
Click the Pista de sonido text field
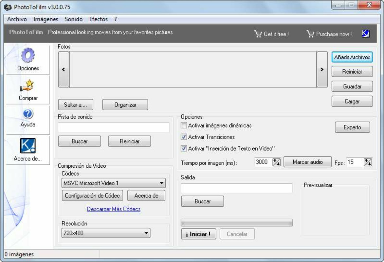click(114, 127)
